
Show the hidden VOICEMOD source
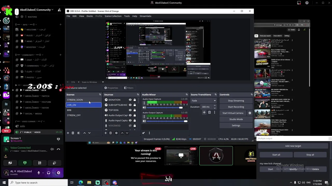pyautogui.click(x=130, y=126)
